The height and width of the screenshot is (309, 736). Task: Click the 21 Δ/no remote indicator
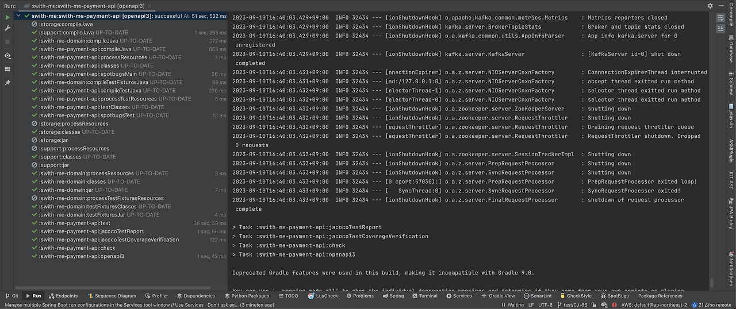pos(711,305)
